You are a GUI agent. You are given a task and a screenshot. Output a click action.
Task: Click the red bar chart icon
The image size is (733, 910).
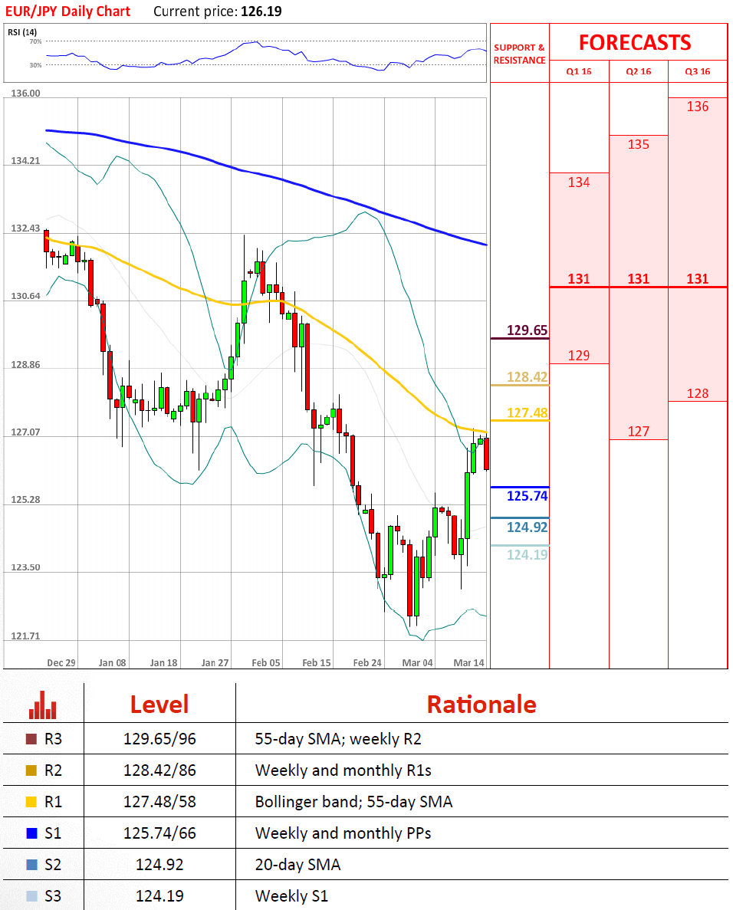(43, 705)
